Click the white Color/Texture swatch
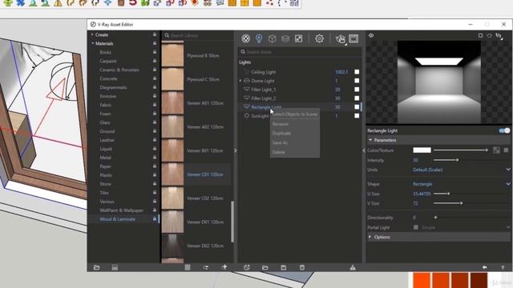The image size is (513, 288). pyautogui.click(x=422, y=150)
